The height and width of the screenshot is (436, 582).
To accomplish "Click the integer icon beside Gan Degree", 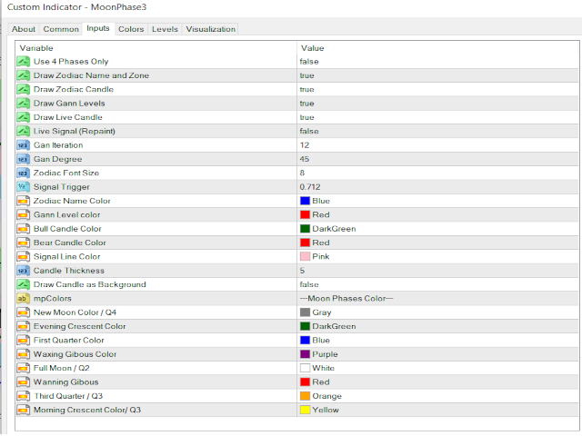I will pos(23,160).
